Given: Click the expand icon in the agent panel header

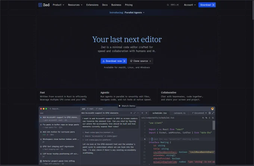Looking at the screenshot, I should pos(134,113).
